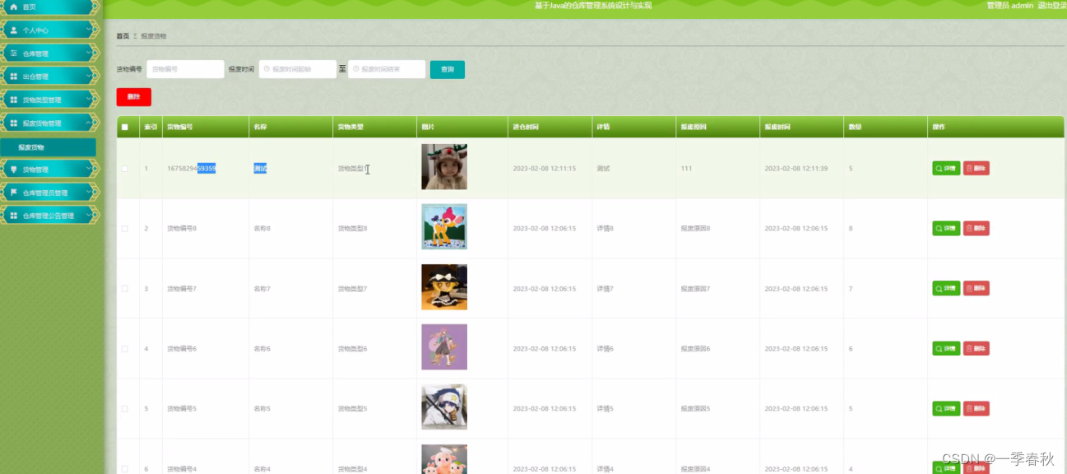The width and height of the screenshot is (1067, 474).
Task: Click the grid icon beside 货物类型管理
Action: (x=13, y=100)
